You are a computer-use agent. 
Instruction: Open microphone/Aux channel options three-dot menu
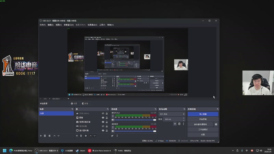pos(113,116)
